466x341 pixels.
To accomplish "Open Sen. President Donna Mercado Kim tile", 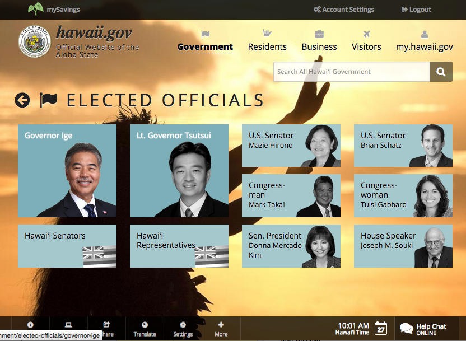I will [x=291, y=246].
